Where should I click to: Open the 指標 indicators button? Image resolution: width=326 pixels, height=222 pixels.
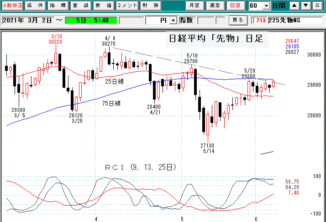point(58,5)
